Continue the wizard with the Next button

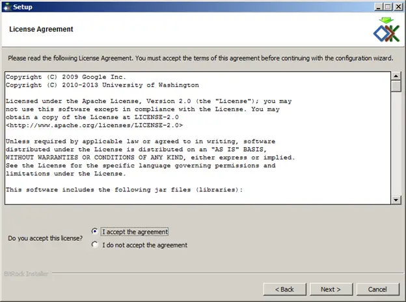pyautogui.click(x=331, y=290)
